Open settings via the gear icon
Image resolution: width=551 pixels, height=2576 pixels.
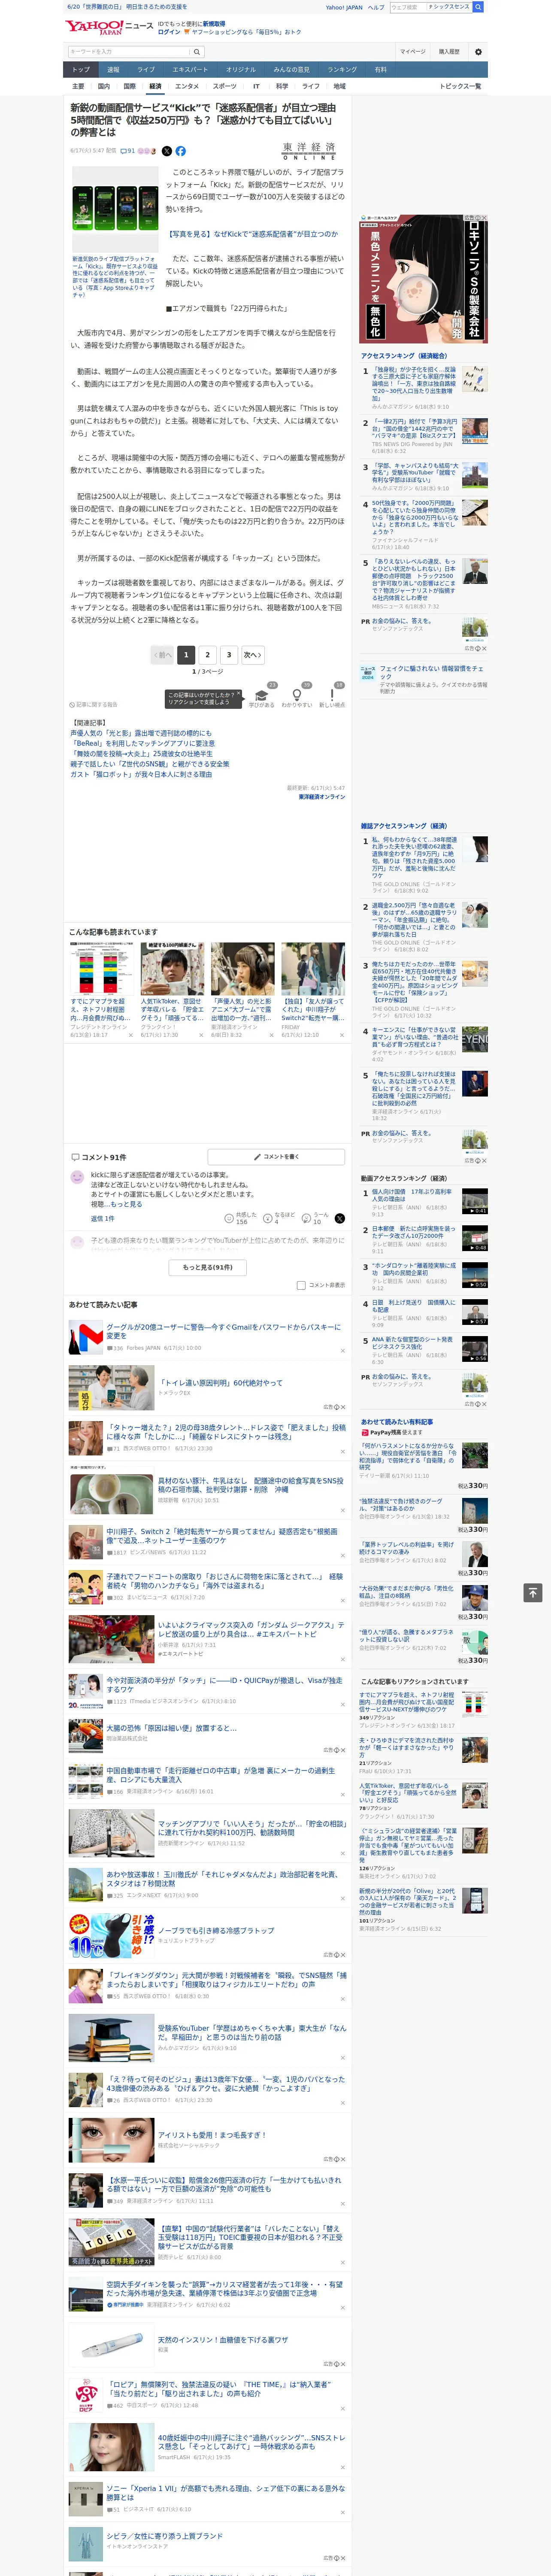478,51
